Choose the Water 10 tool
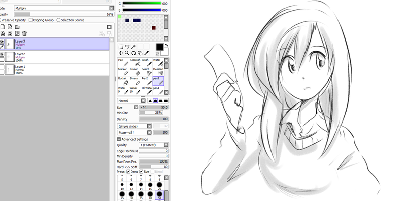The width and height of the screenshot is (406, 201). pos(135,90)
